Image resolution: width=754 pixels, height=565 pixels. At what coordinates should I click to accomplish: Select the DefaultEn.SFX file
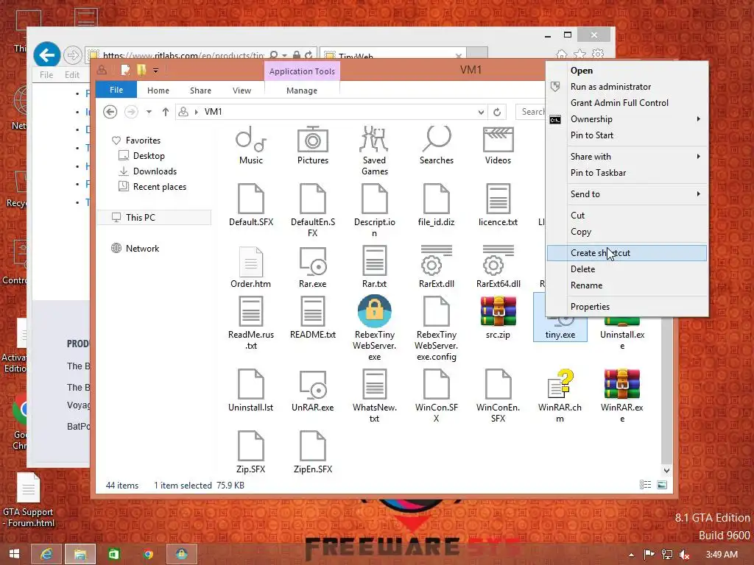click(312, 210)
